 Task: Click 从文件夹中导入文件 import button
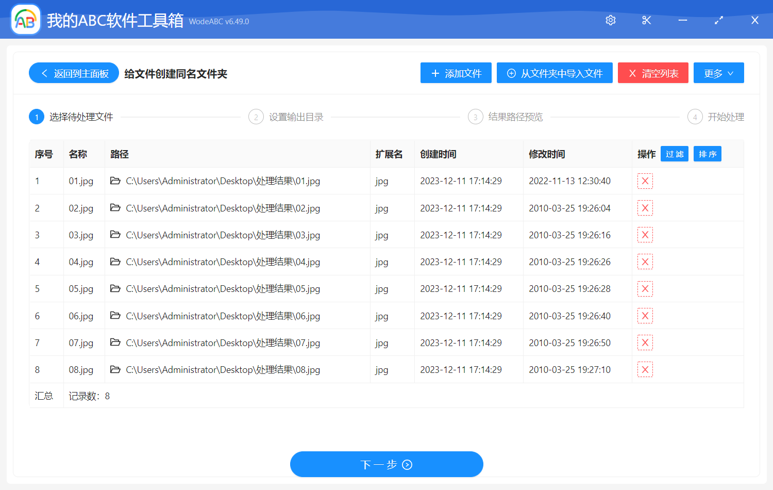tap(554, 73)
